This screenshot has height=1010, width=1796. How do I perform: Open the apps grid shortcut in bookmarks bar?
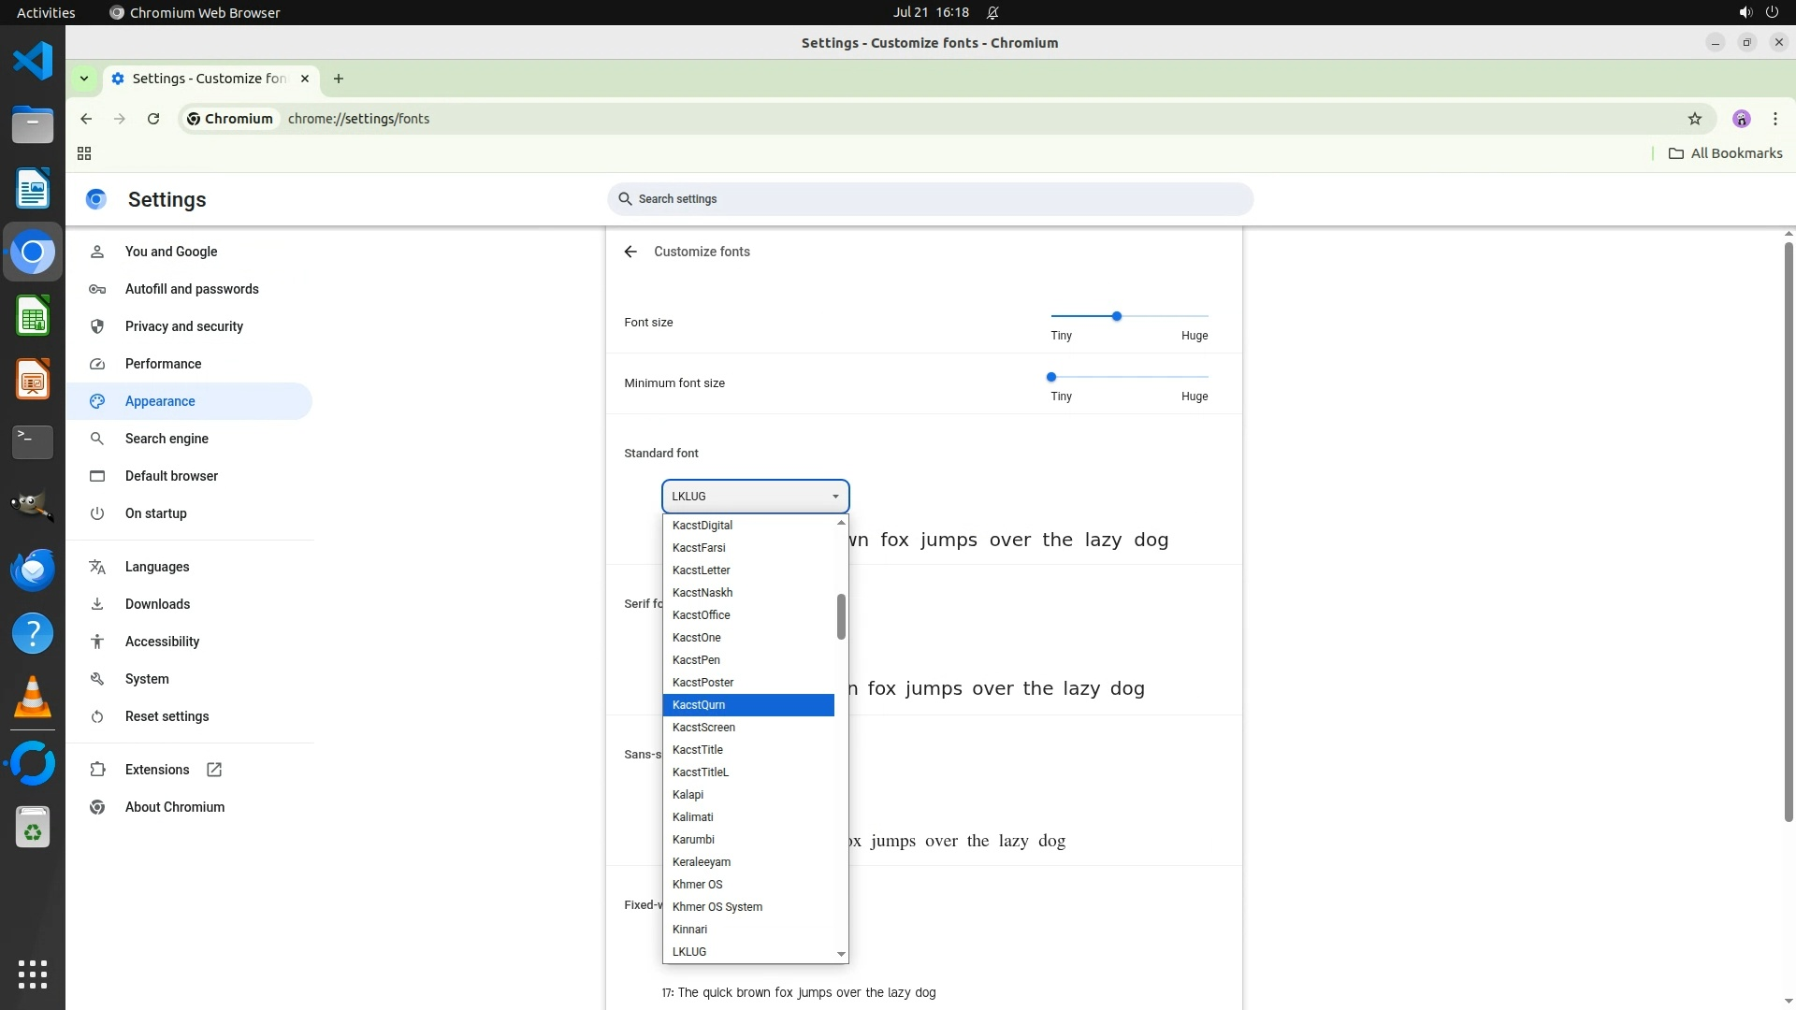pyautogui.click(x=84, y=153)
